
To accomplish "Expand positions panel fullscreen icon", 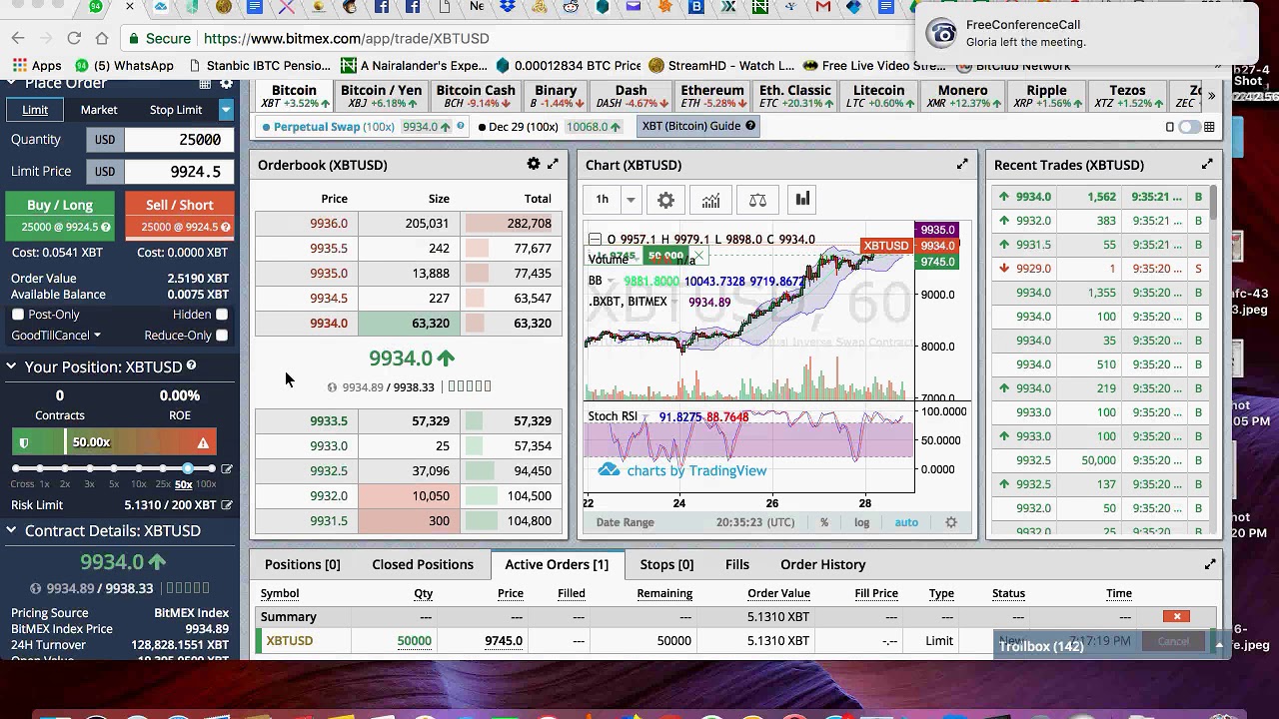I will click(x=1210, y=564).
